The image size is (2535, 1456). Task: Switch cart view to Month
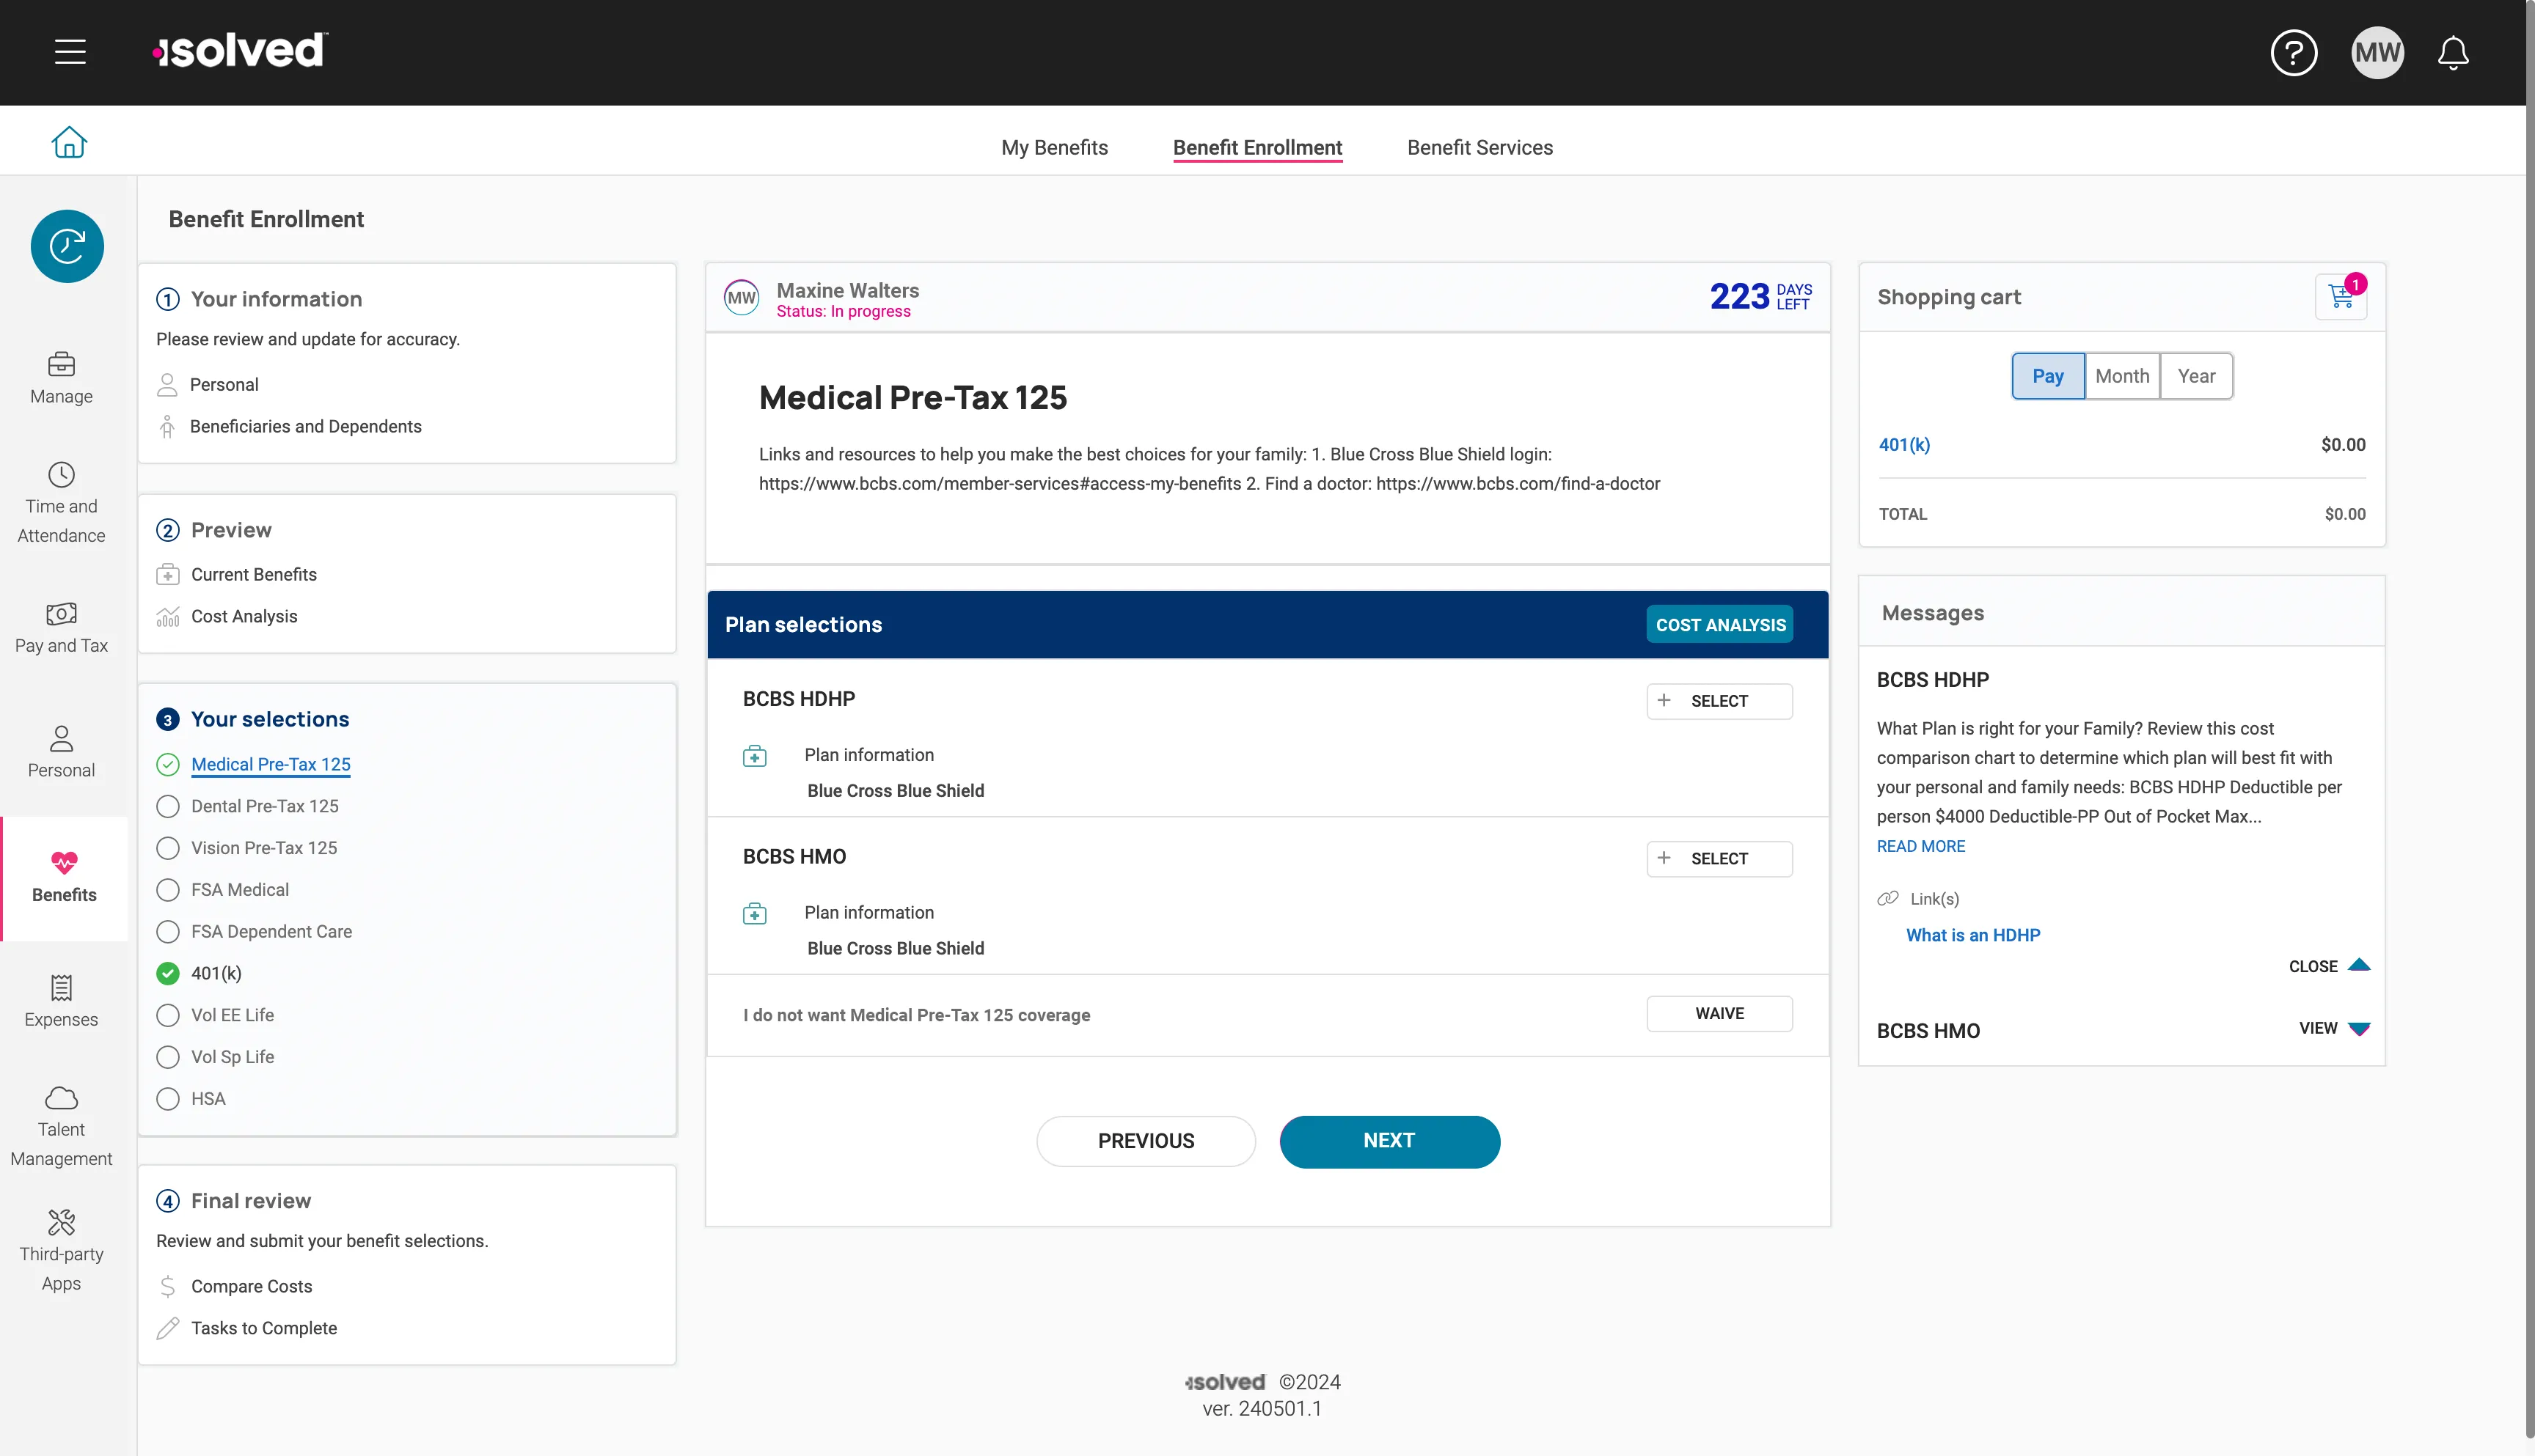(2122, 376)
